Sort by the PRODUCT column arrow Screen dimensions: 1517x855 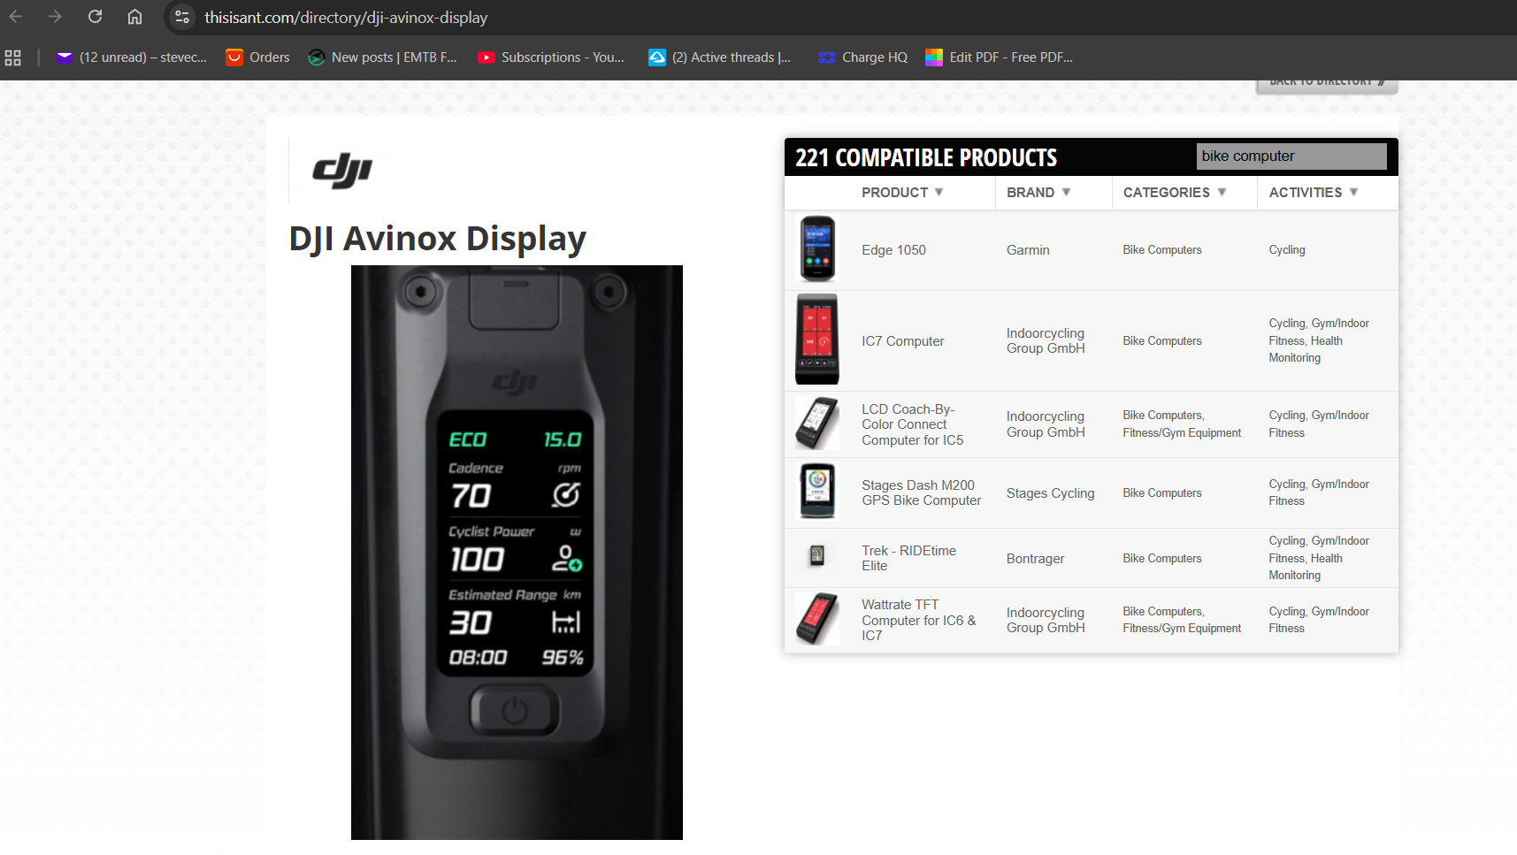[939, 192]
